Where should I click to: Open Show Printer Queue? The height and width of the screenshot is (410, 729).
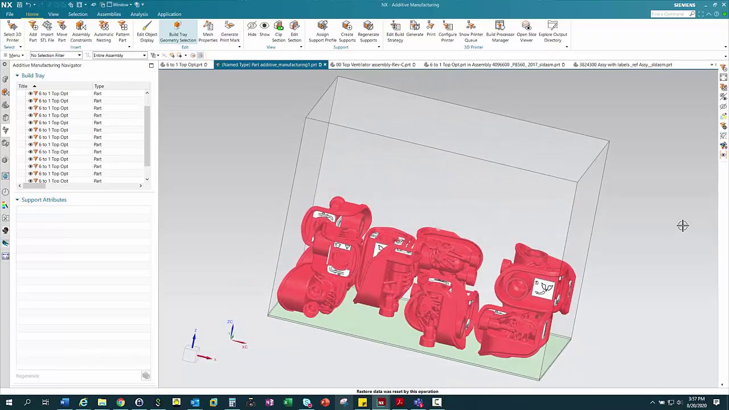(x=471, y=31)
